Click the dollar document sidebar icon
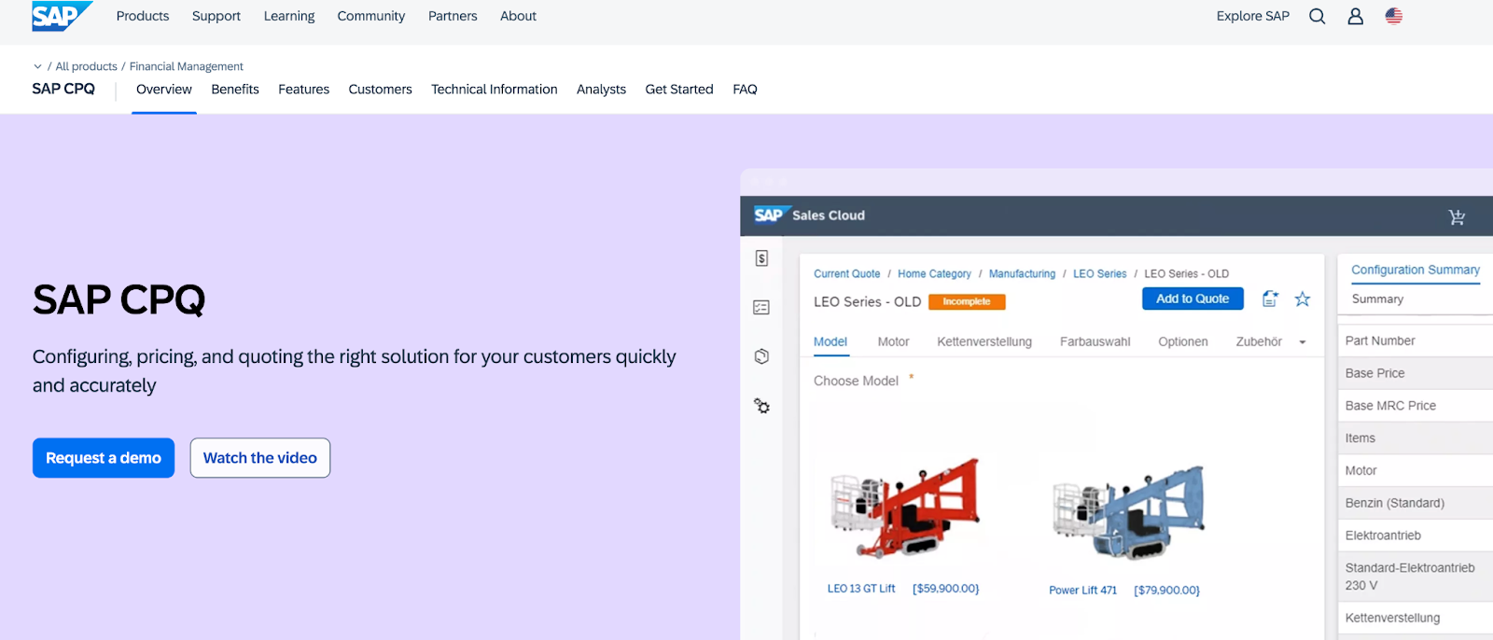This screenshot has width=1493, height=640. pos(761,258)
